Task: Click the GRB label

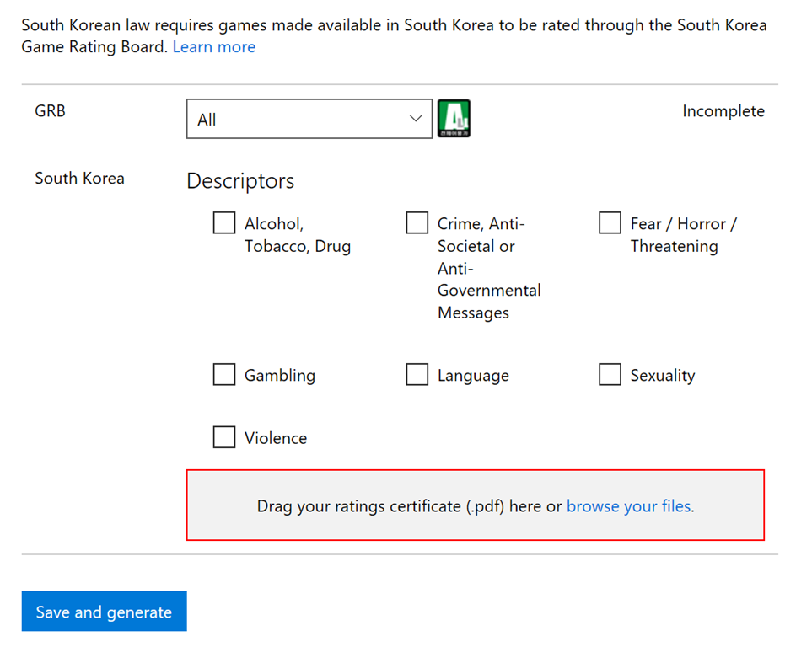Action: 51,110
